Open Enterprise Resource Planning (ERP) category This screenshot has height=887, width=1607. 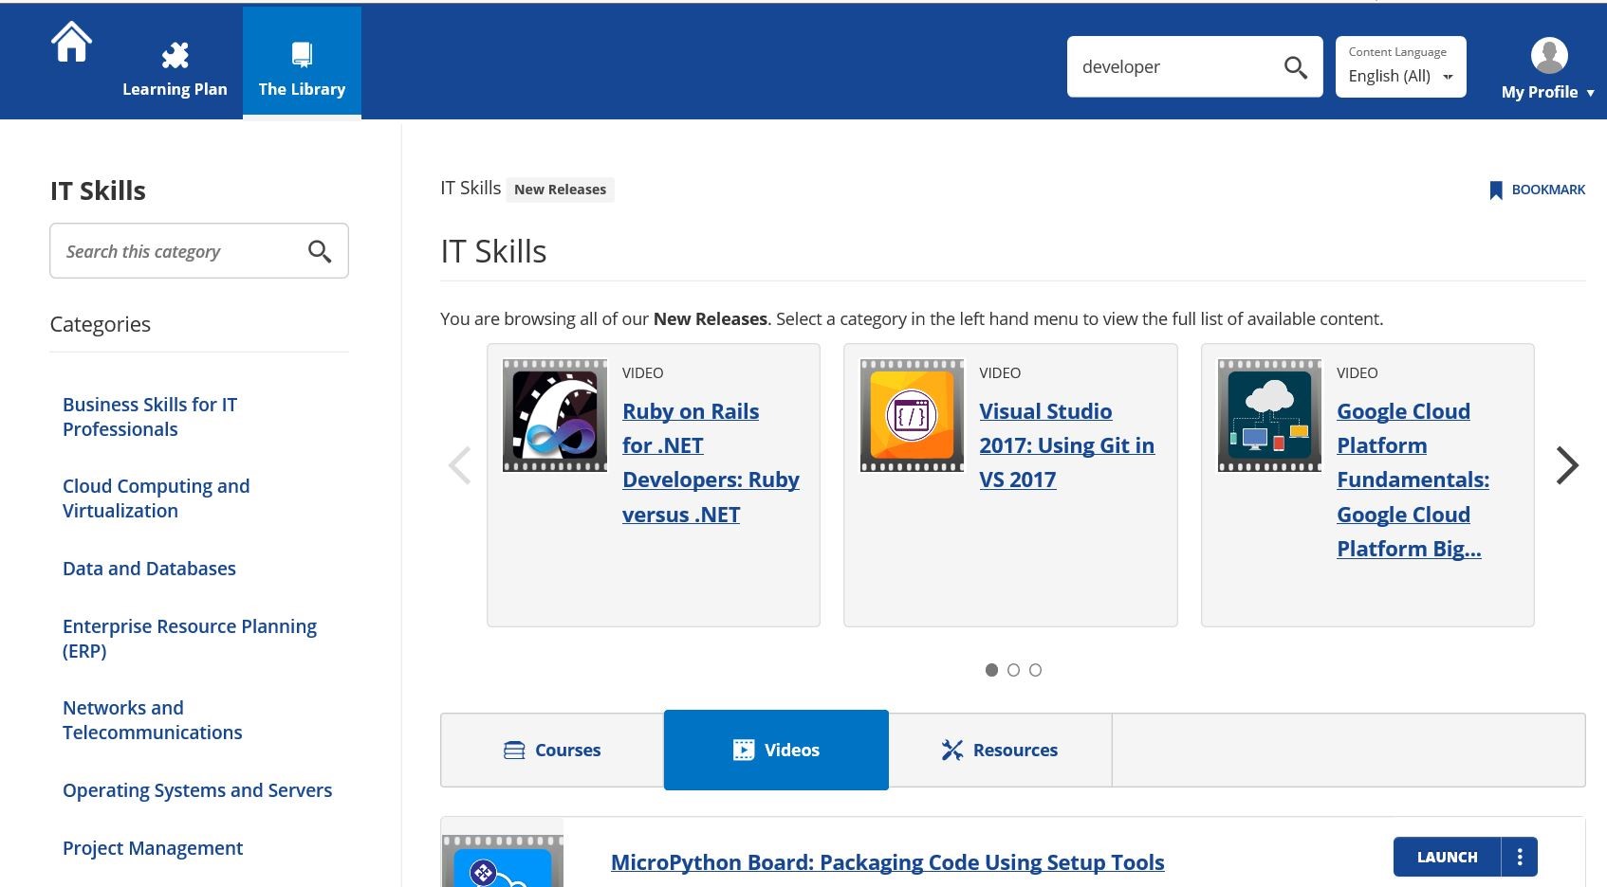190,639
